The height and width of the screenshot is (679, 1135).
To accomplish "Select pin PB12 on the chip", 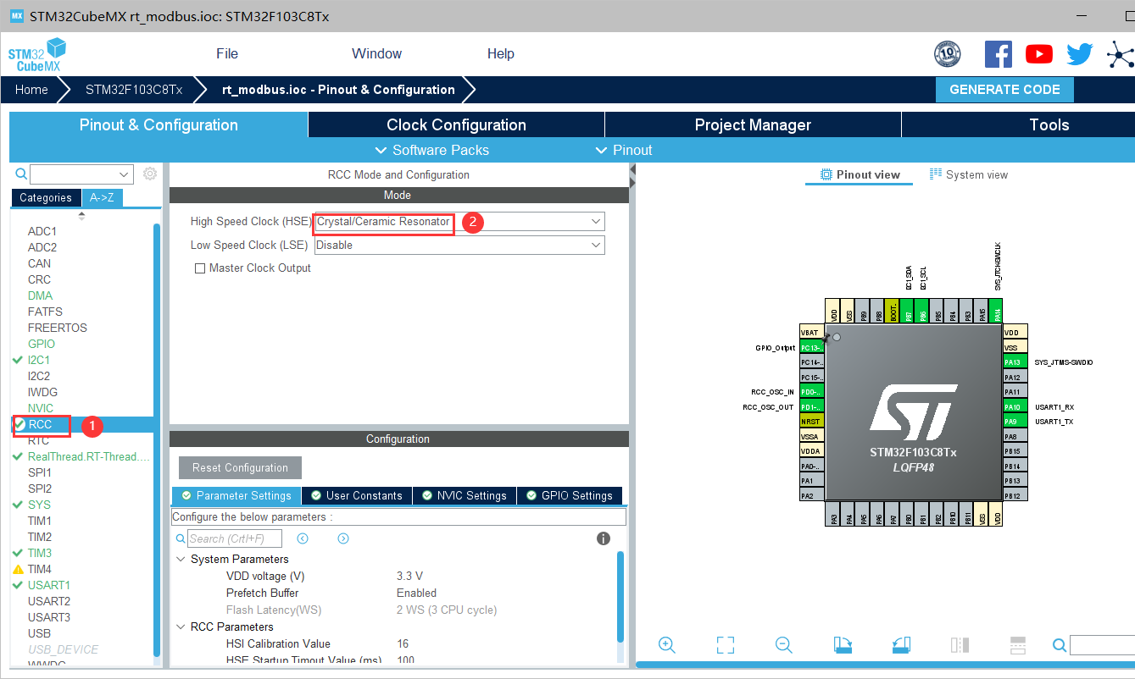I will pyautogui.click(x=1015, y=495).
